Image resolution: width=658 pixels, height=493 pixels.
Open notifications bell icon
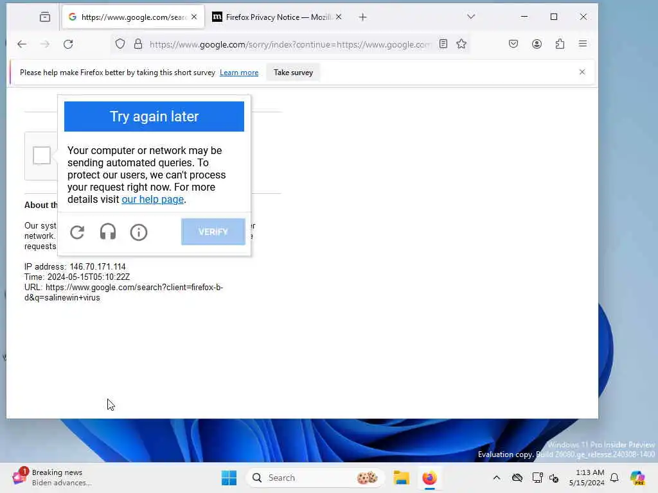pos(614,478)
